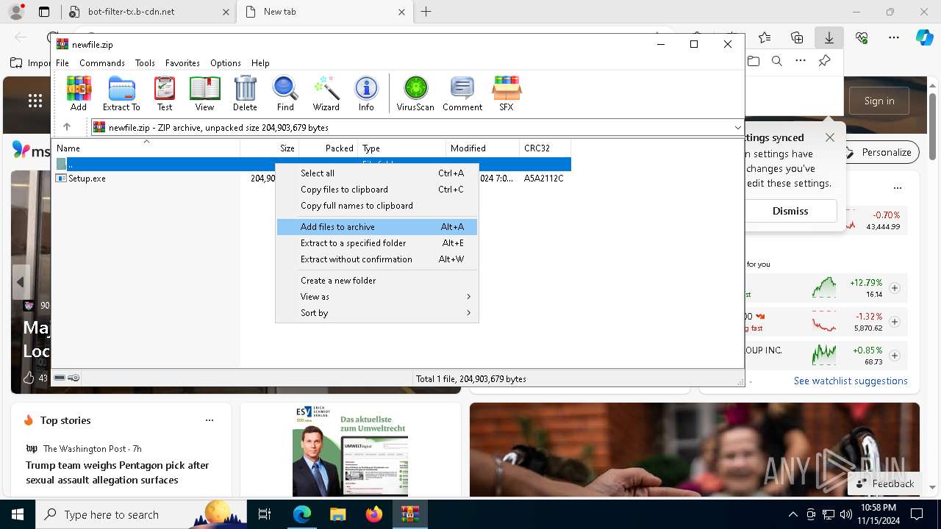
Task: Go up one folder level arrow
Action: point(67,127)
